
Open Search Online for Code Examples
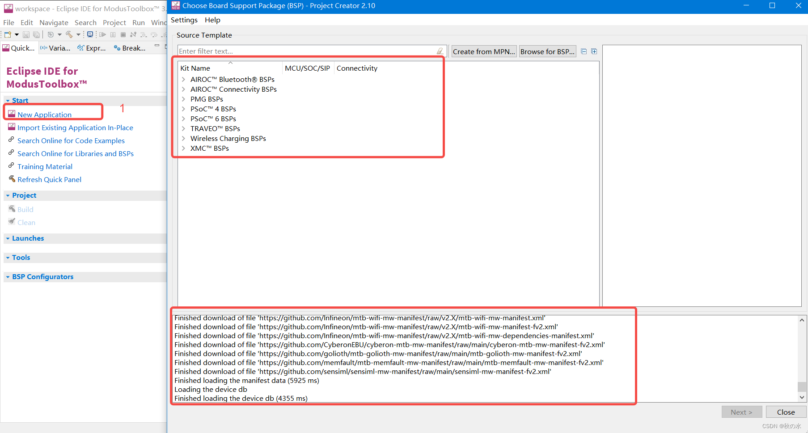(x=71, y=140)
